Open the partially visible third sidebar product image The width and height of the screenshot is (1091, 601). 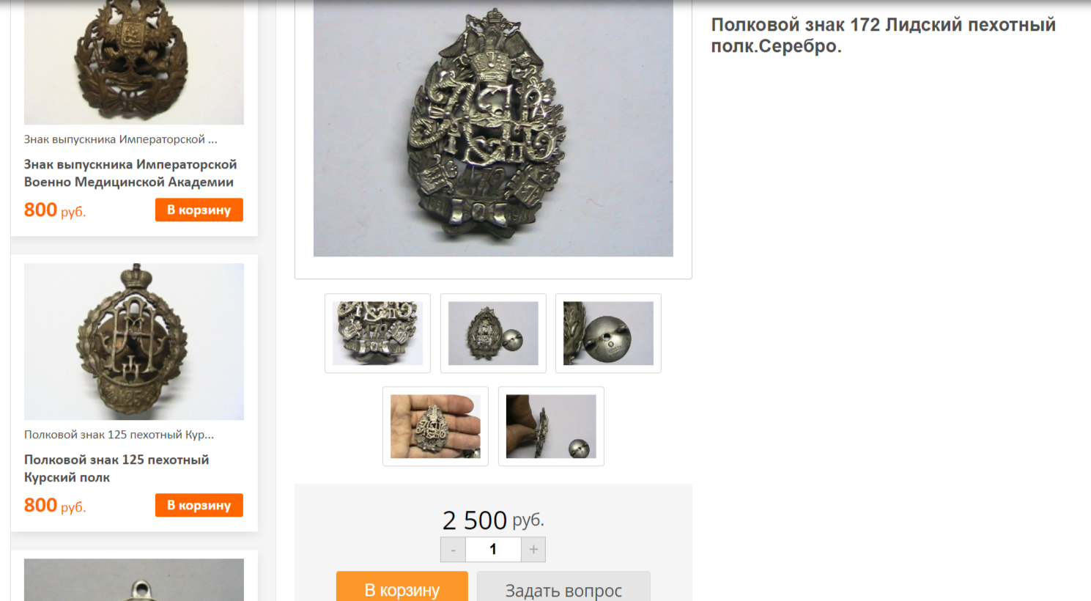coord(134,580)
